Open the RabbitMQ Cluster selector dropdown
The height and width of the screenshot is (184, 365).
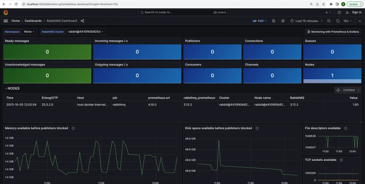(86, 32)
